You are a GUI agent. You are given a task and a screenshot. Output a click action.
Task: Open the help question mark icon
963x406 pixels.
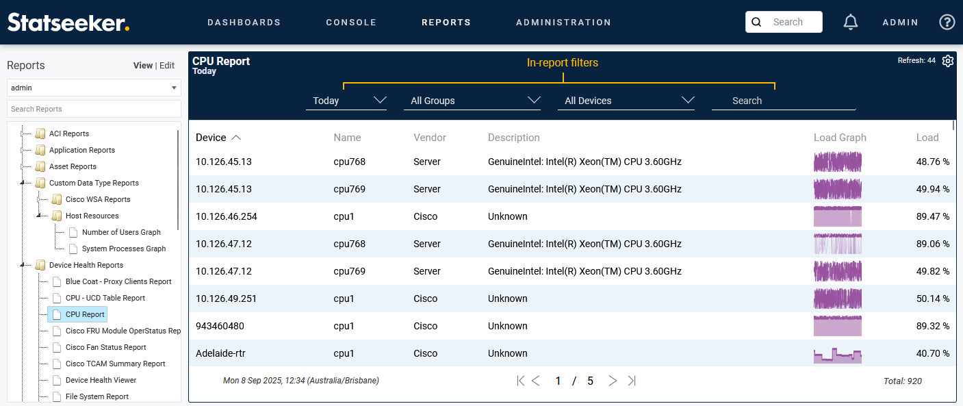(947, 22)
